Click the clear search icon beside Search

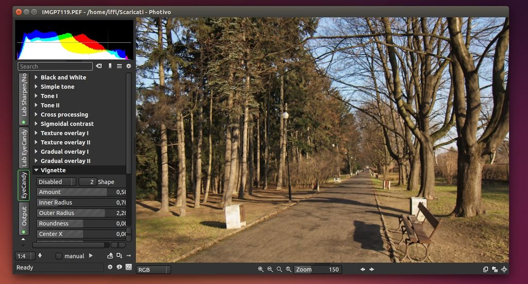tap(99, 66)
